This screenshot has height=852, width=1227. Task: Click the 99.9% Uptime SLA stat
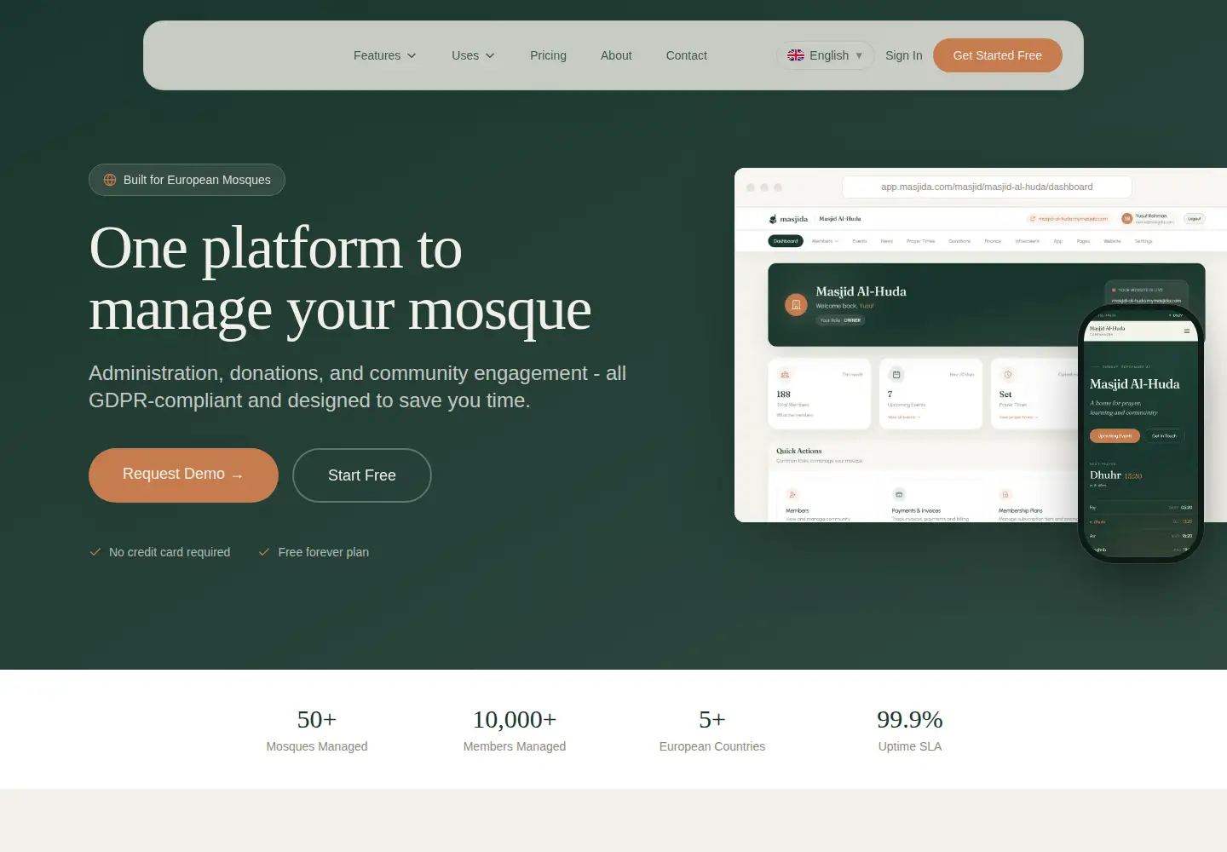point(910,731)
